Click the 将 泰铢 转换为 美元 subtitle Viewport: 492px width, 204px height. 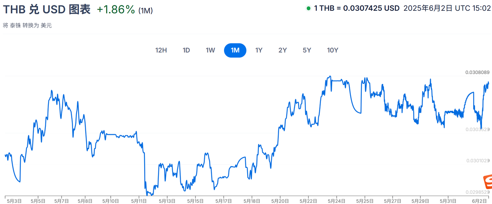(27, 26)
